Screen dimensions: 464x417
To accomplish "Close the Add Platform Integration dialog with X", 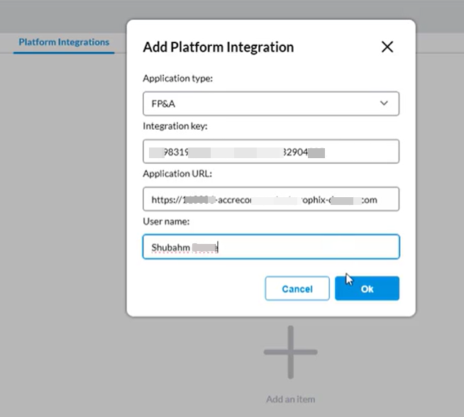I will tap(387, 47).
